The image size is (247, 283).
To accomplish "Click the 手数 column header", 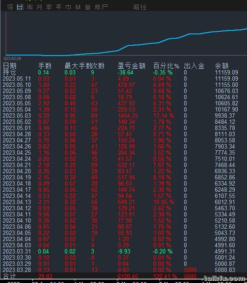I will click(45, 66).
